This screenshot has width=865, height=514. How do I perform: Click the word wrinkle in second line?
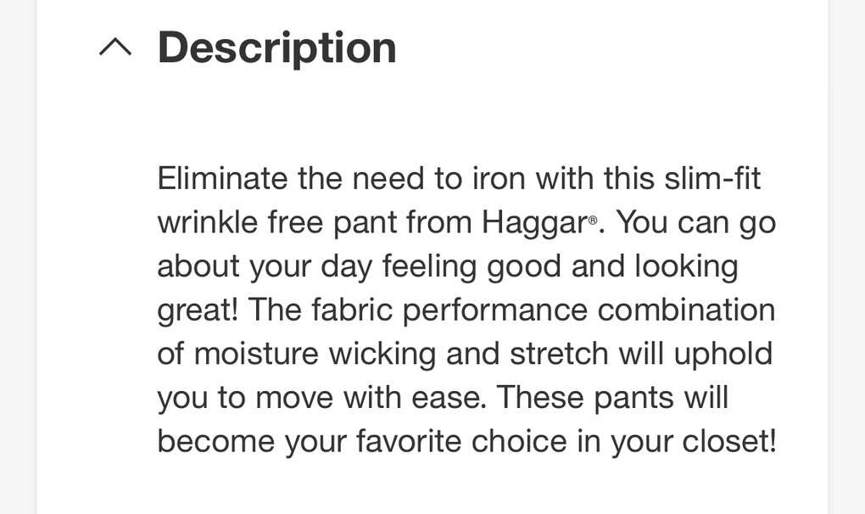click(x=207, y=223)
